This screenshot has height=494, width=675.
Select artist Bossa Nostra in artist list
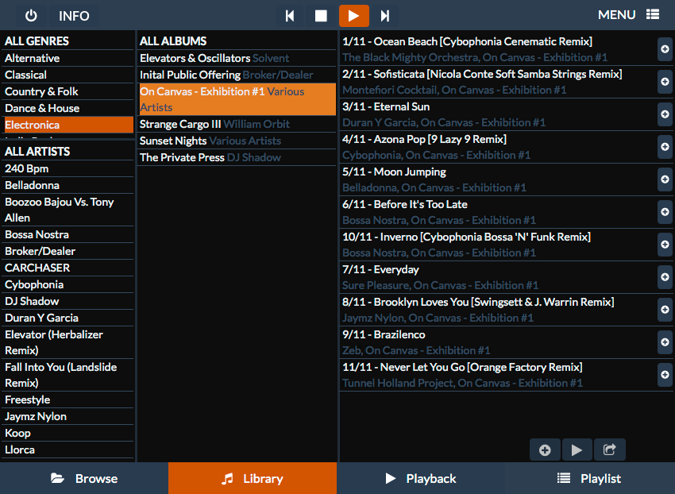(68, 234)
